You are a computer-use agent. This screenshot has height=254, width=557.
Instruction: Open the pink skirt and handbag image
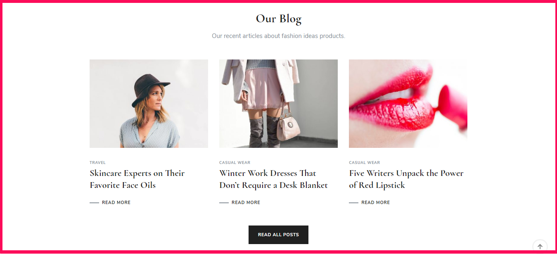(278, 104)
